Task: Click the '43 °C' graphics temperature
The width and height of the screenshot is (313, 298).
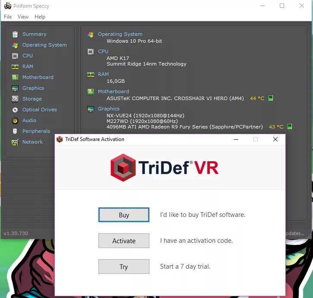Action: pos(276,127)
